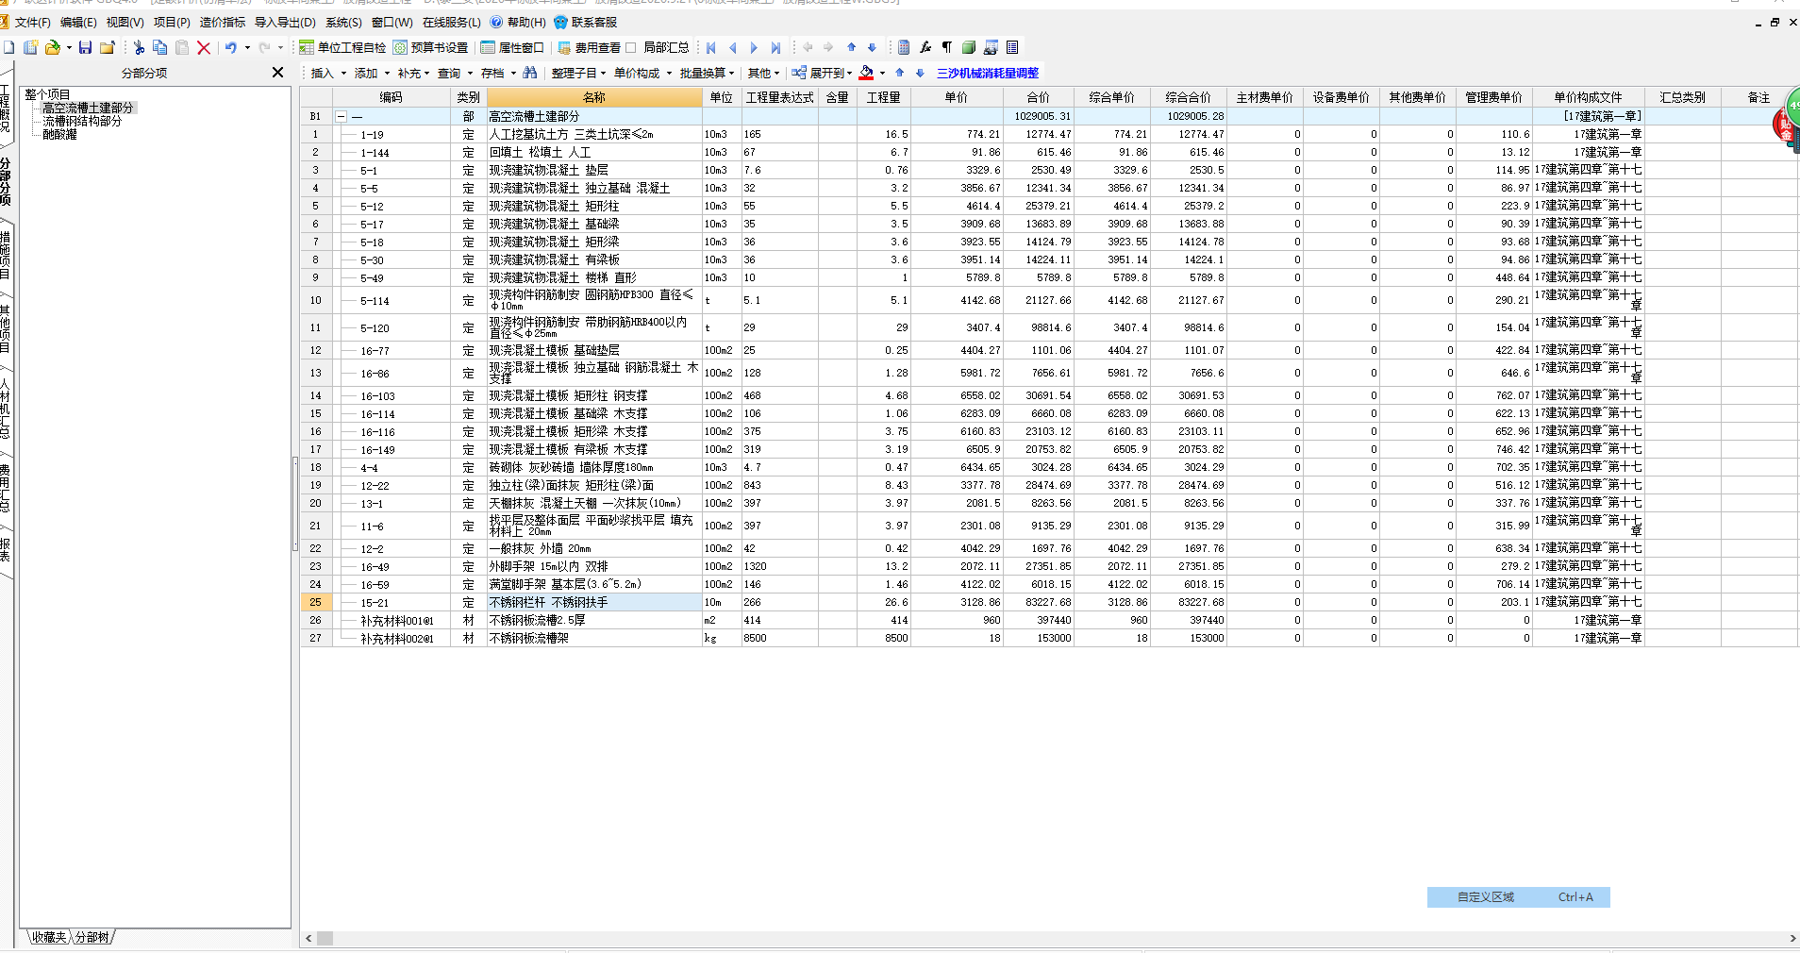The height and width of the screenshot is (953, 1800).
Task: Click 联系客服
Action: pos(586,22)
